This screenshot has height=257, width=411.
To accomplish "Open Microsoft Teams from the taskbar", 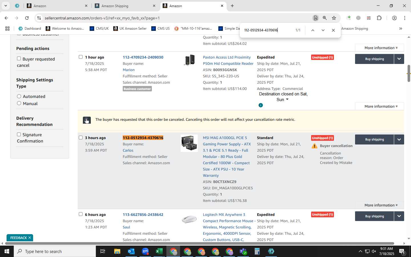I will (243, 252).
